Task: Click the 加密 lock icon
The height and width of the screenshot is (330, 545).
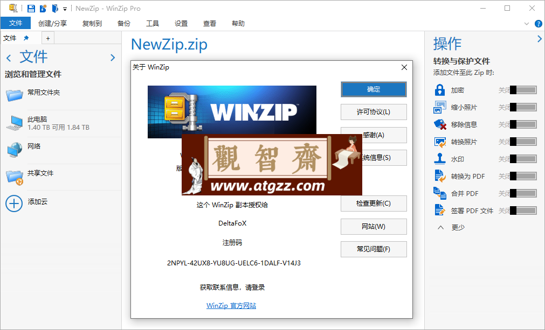Action: [x=440, y=90]
